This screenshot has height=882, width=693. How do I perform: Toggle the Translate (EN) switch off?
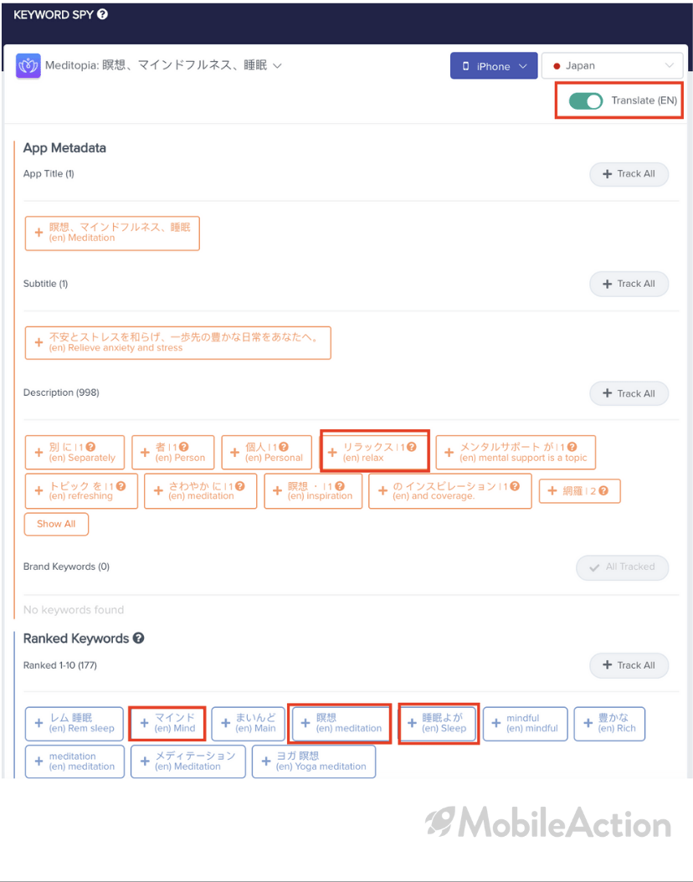point(586,100)
